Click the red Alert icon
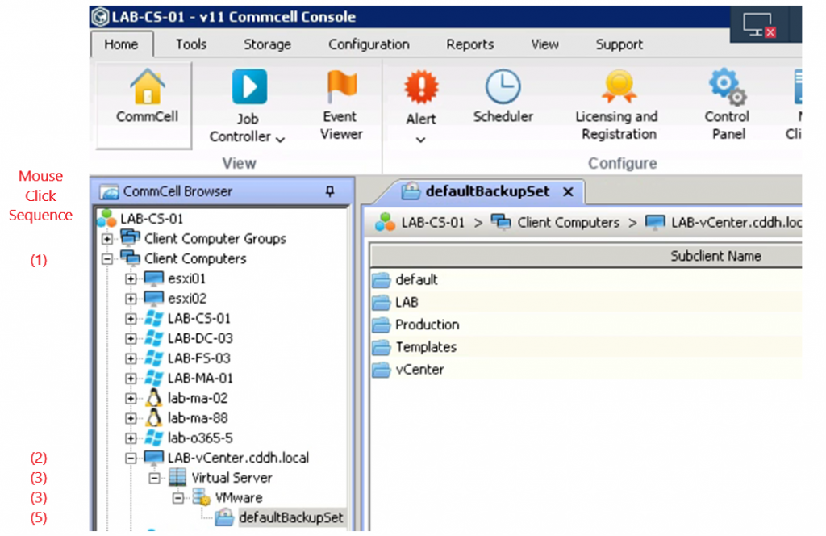 [x=421, y=86]
